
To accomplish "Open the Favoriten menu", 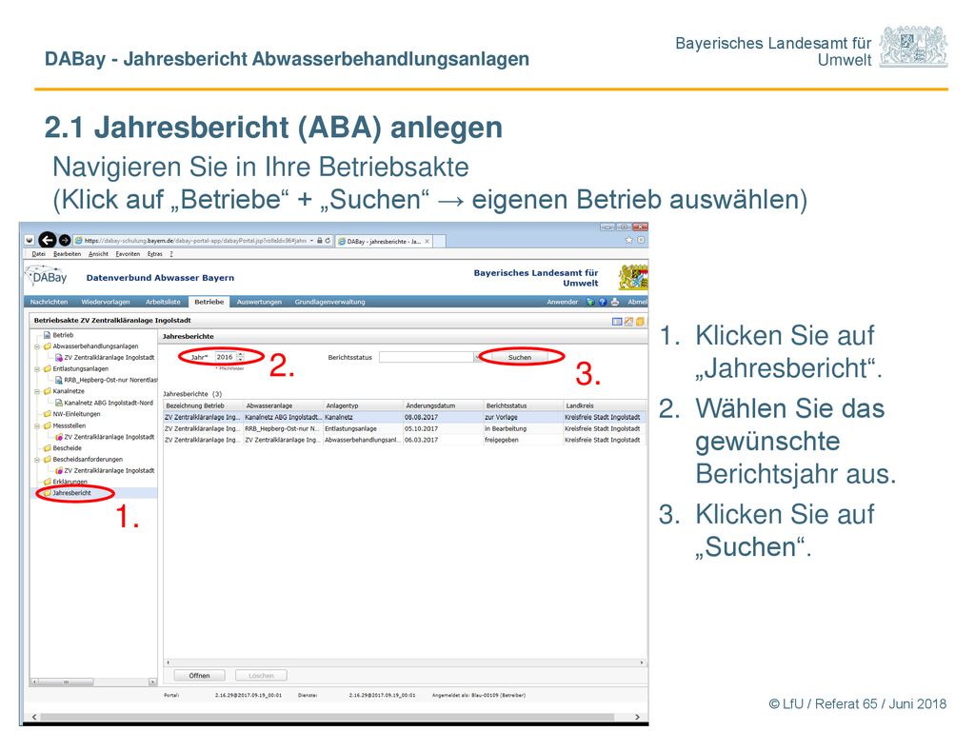I will click(x=128, y=254).
